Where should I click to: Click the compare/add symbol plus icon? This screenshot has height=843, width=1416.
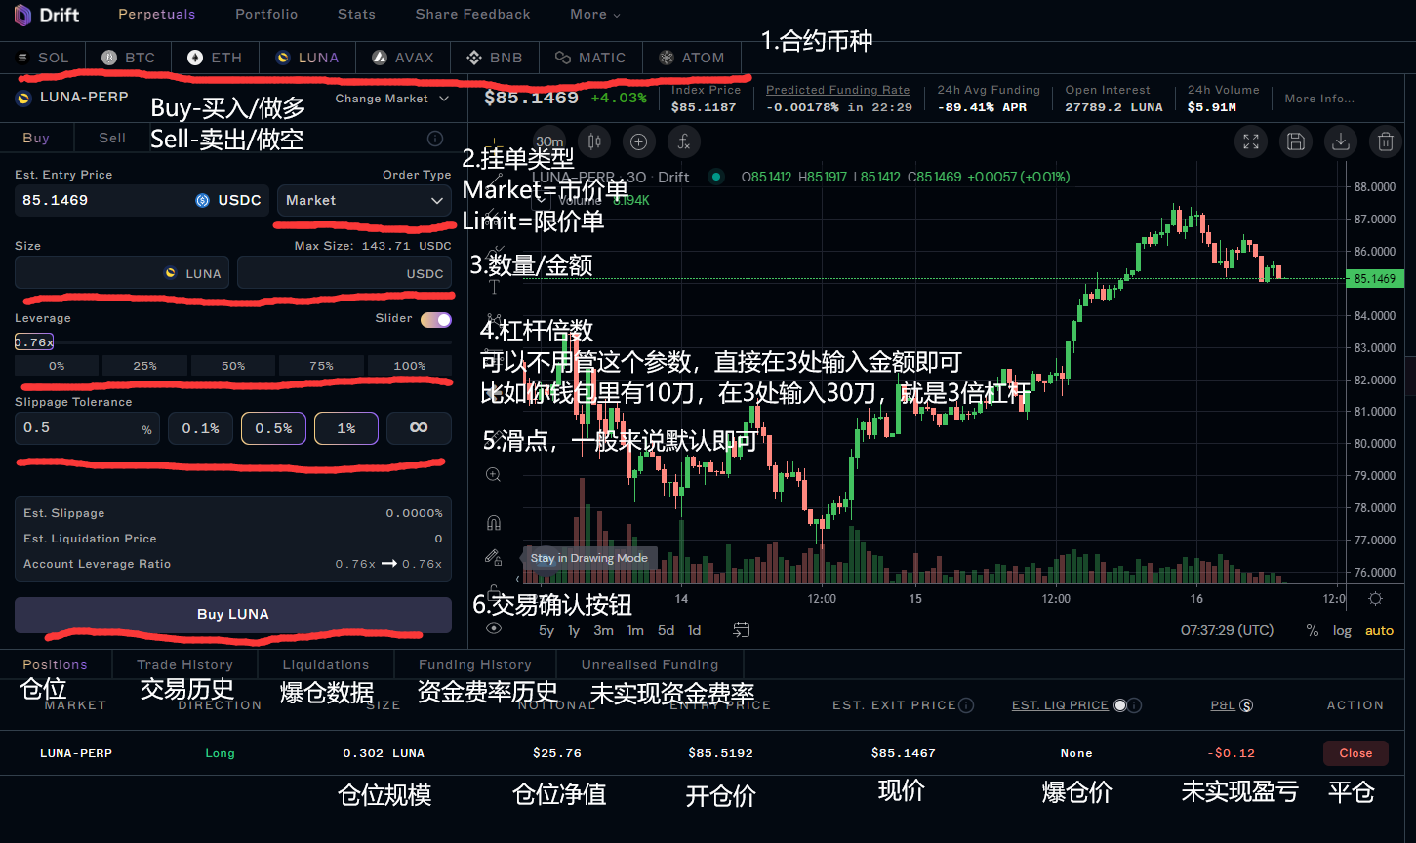point(639,141)
